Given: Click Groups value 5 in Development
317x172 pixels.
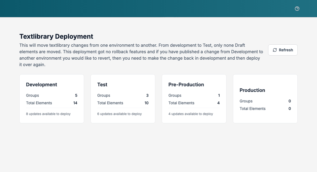Looking at the screenshot, I should (76, 95).
